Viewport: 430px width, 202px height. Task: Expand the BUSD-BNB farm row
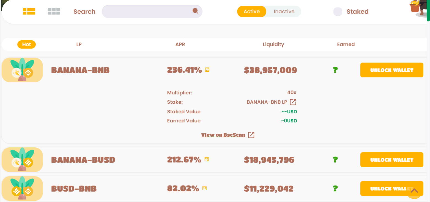click(x=214, y=189)
